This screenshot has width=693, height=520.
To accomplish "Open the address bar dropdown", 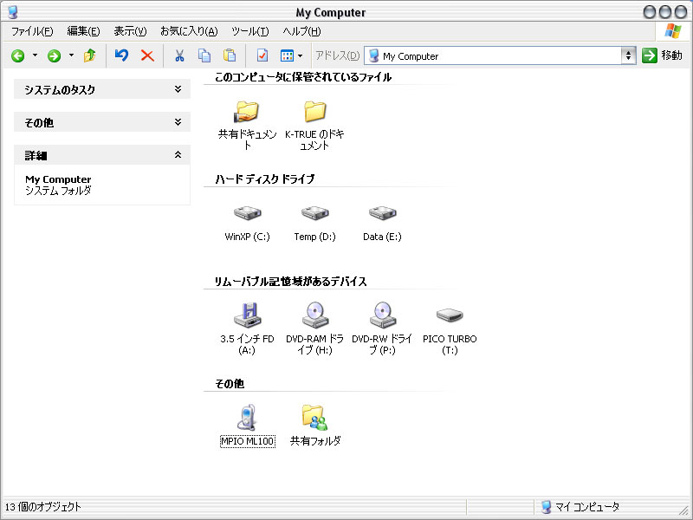I will [628, 55].
